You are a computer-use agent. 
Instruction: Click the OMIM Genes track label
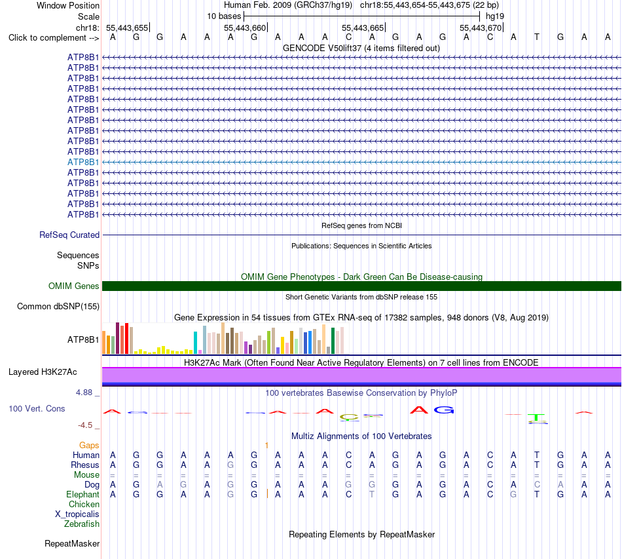(x=74, y=286)
